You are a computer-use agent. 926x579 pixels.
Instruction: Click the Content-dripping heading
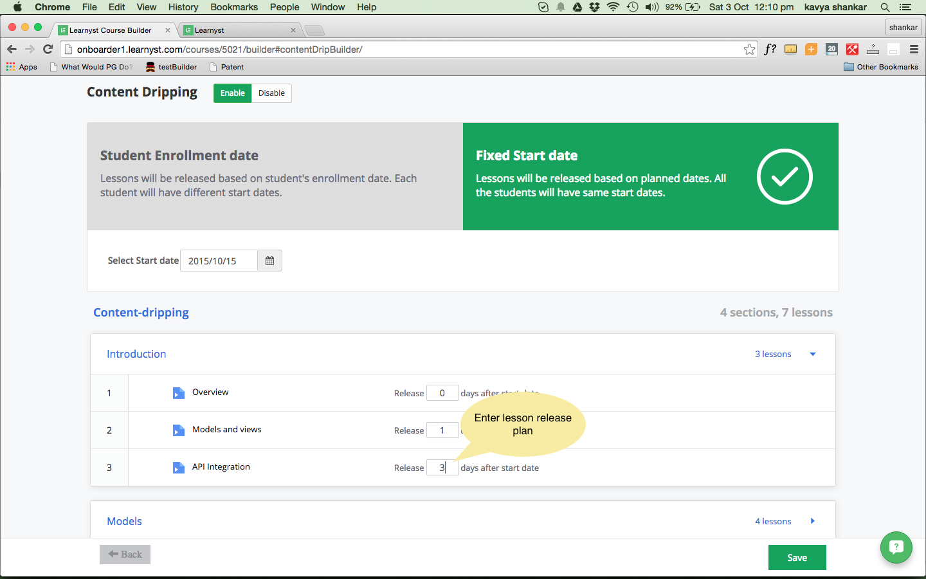tap(141, 313)
